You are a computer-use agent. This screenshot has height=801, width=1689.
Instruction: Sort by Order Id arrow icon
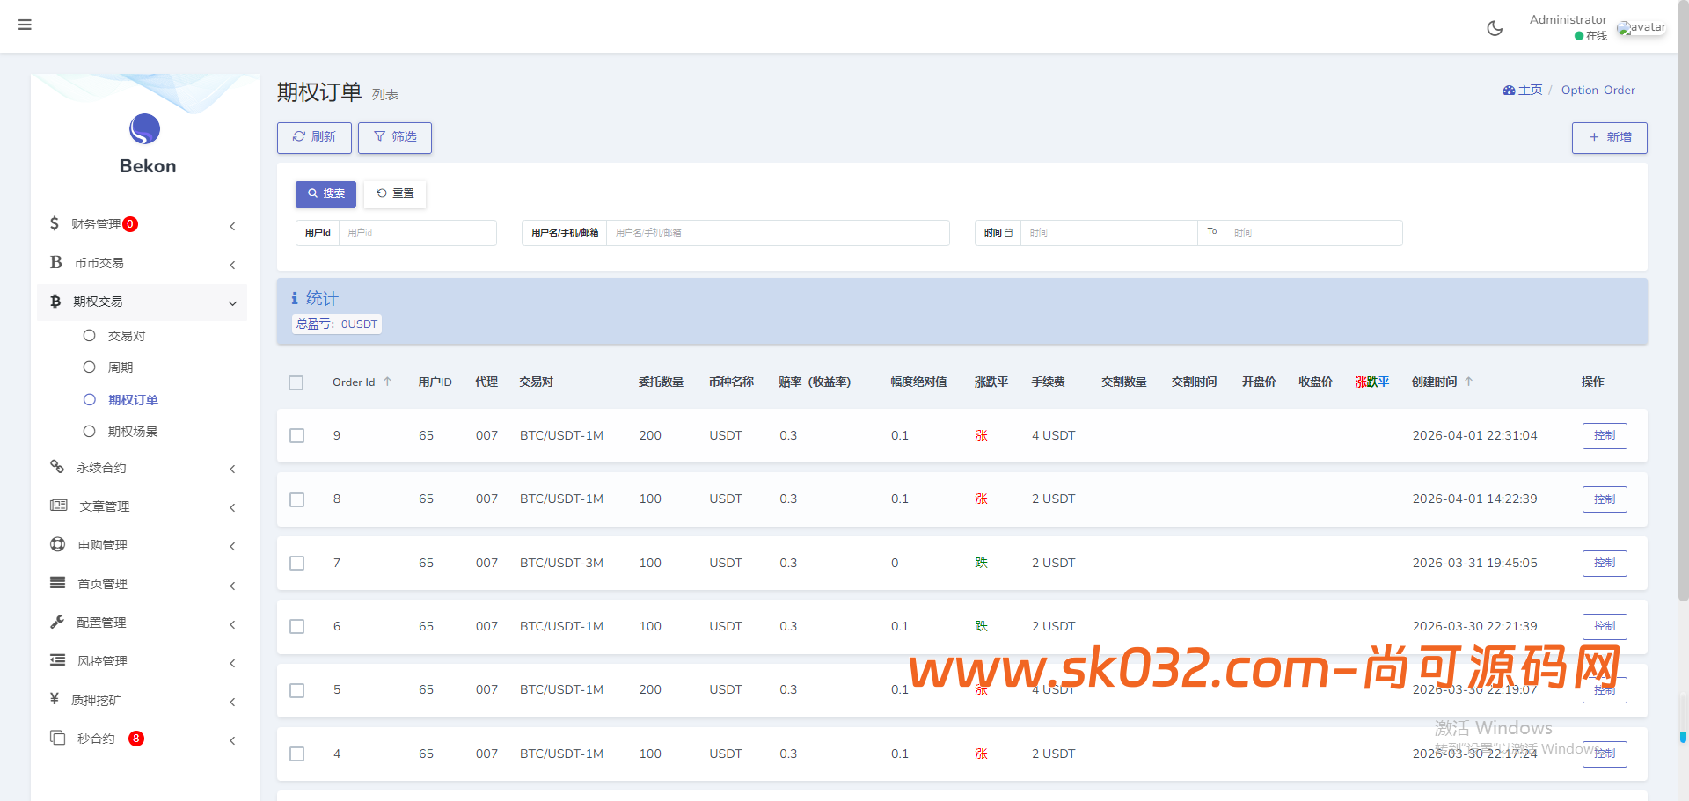387,382
